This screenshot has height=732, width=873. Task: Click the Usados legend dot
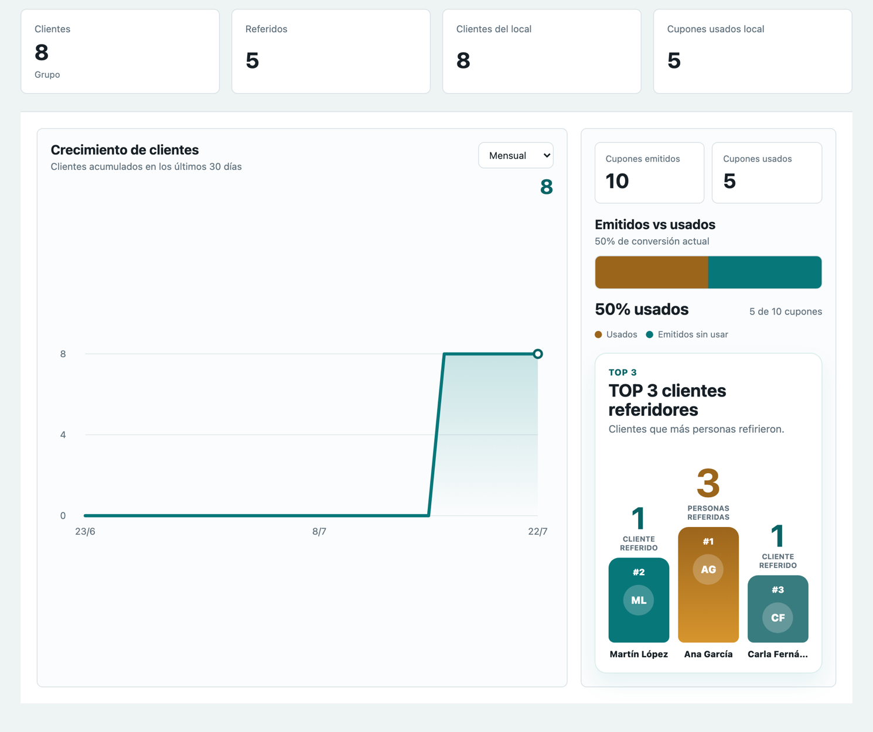(598, 334)
